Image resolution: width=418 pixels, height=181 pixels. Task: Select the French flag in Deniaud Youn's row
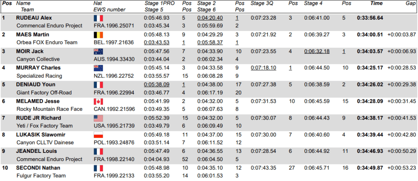pos(98,85)
